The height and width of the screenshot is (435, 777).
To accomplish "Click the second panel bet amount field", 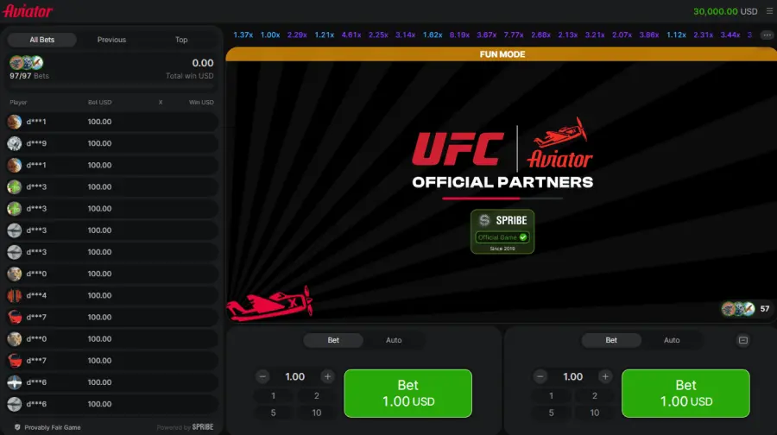I will (573, 376).
